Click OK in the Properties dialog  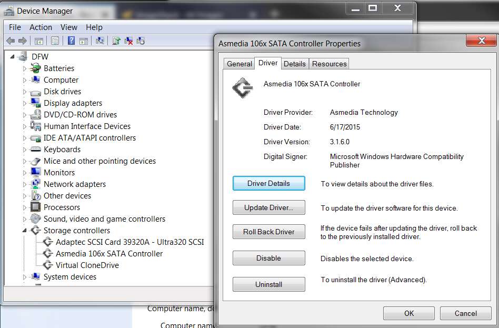click(409, 313)
